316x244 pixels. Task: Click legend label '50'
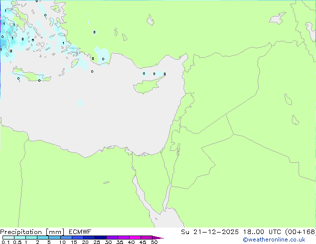(x=154, y=242)
